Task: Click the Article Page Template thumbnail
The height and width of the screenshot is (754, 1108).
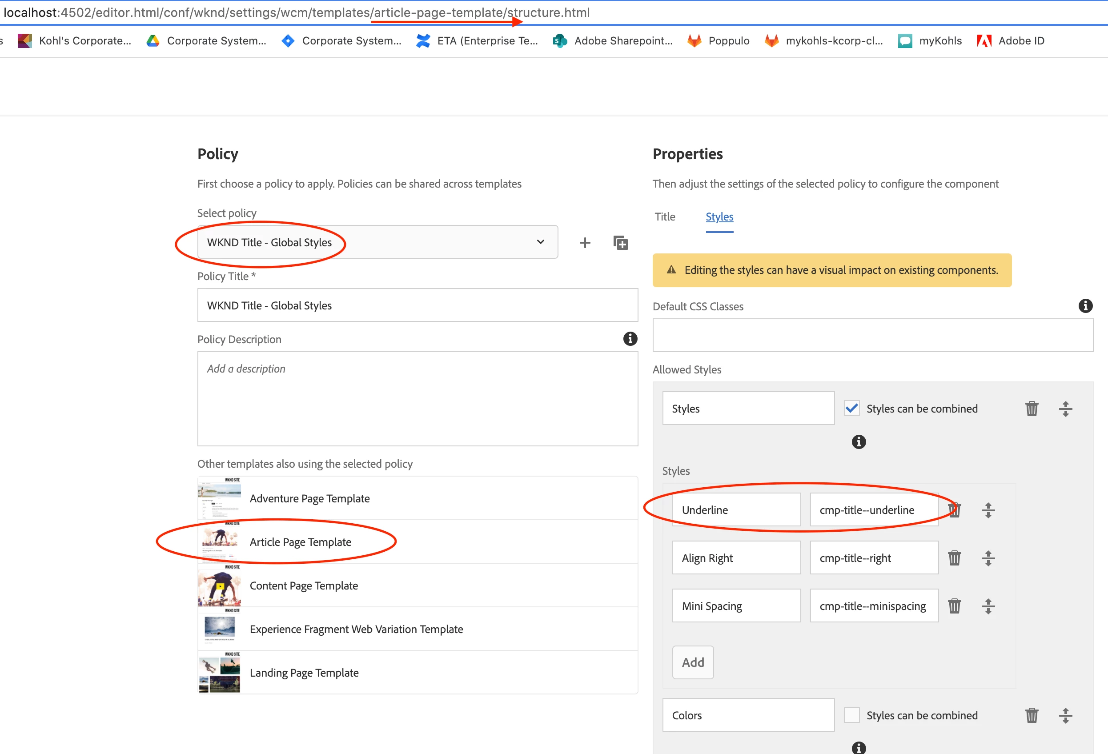Action: 219,541
